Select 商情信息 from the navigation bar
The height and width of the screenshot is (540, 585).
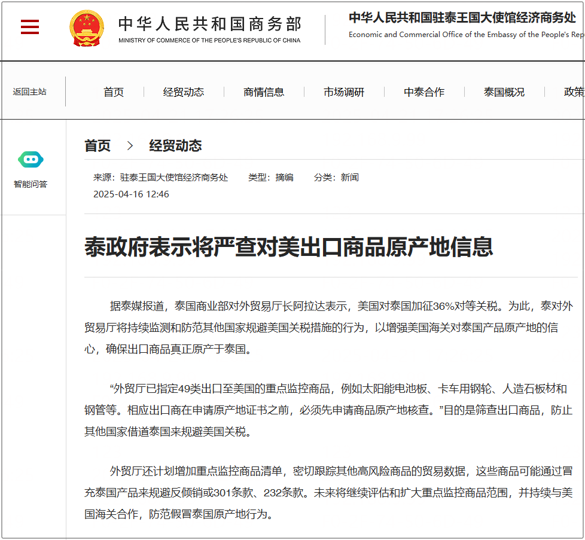pyautogui.click(x=264, y=91)
